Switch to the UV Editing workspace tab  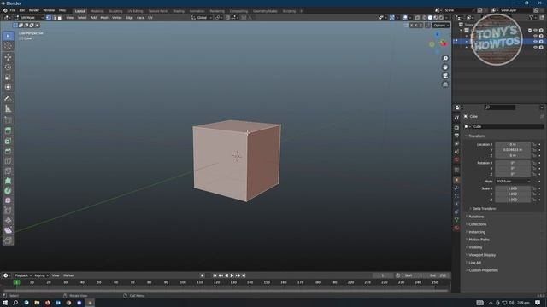[135, 11]
